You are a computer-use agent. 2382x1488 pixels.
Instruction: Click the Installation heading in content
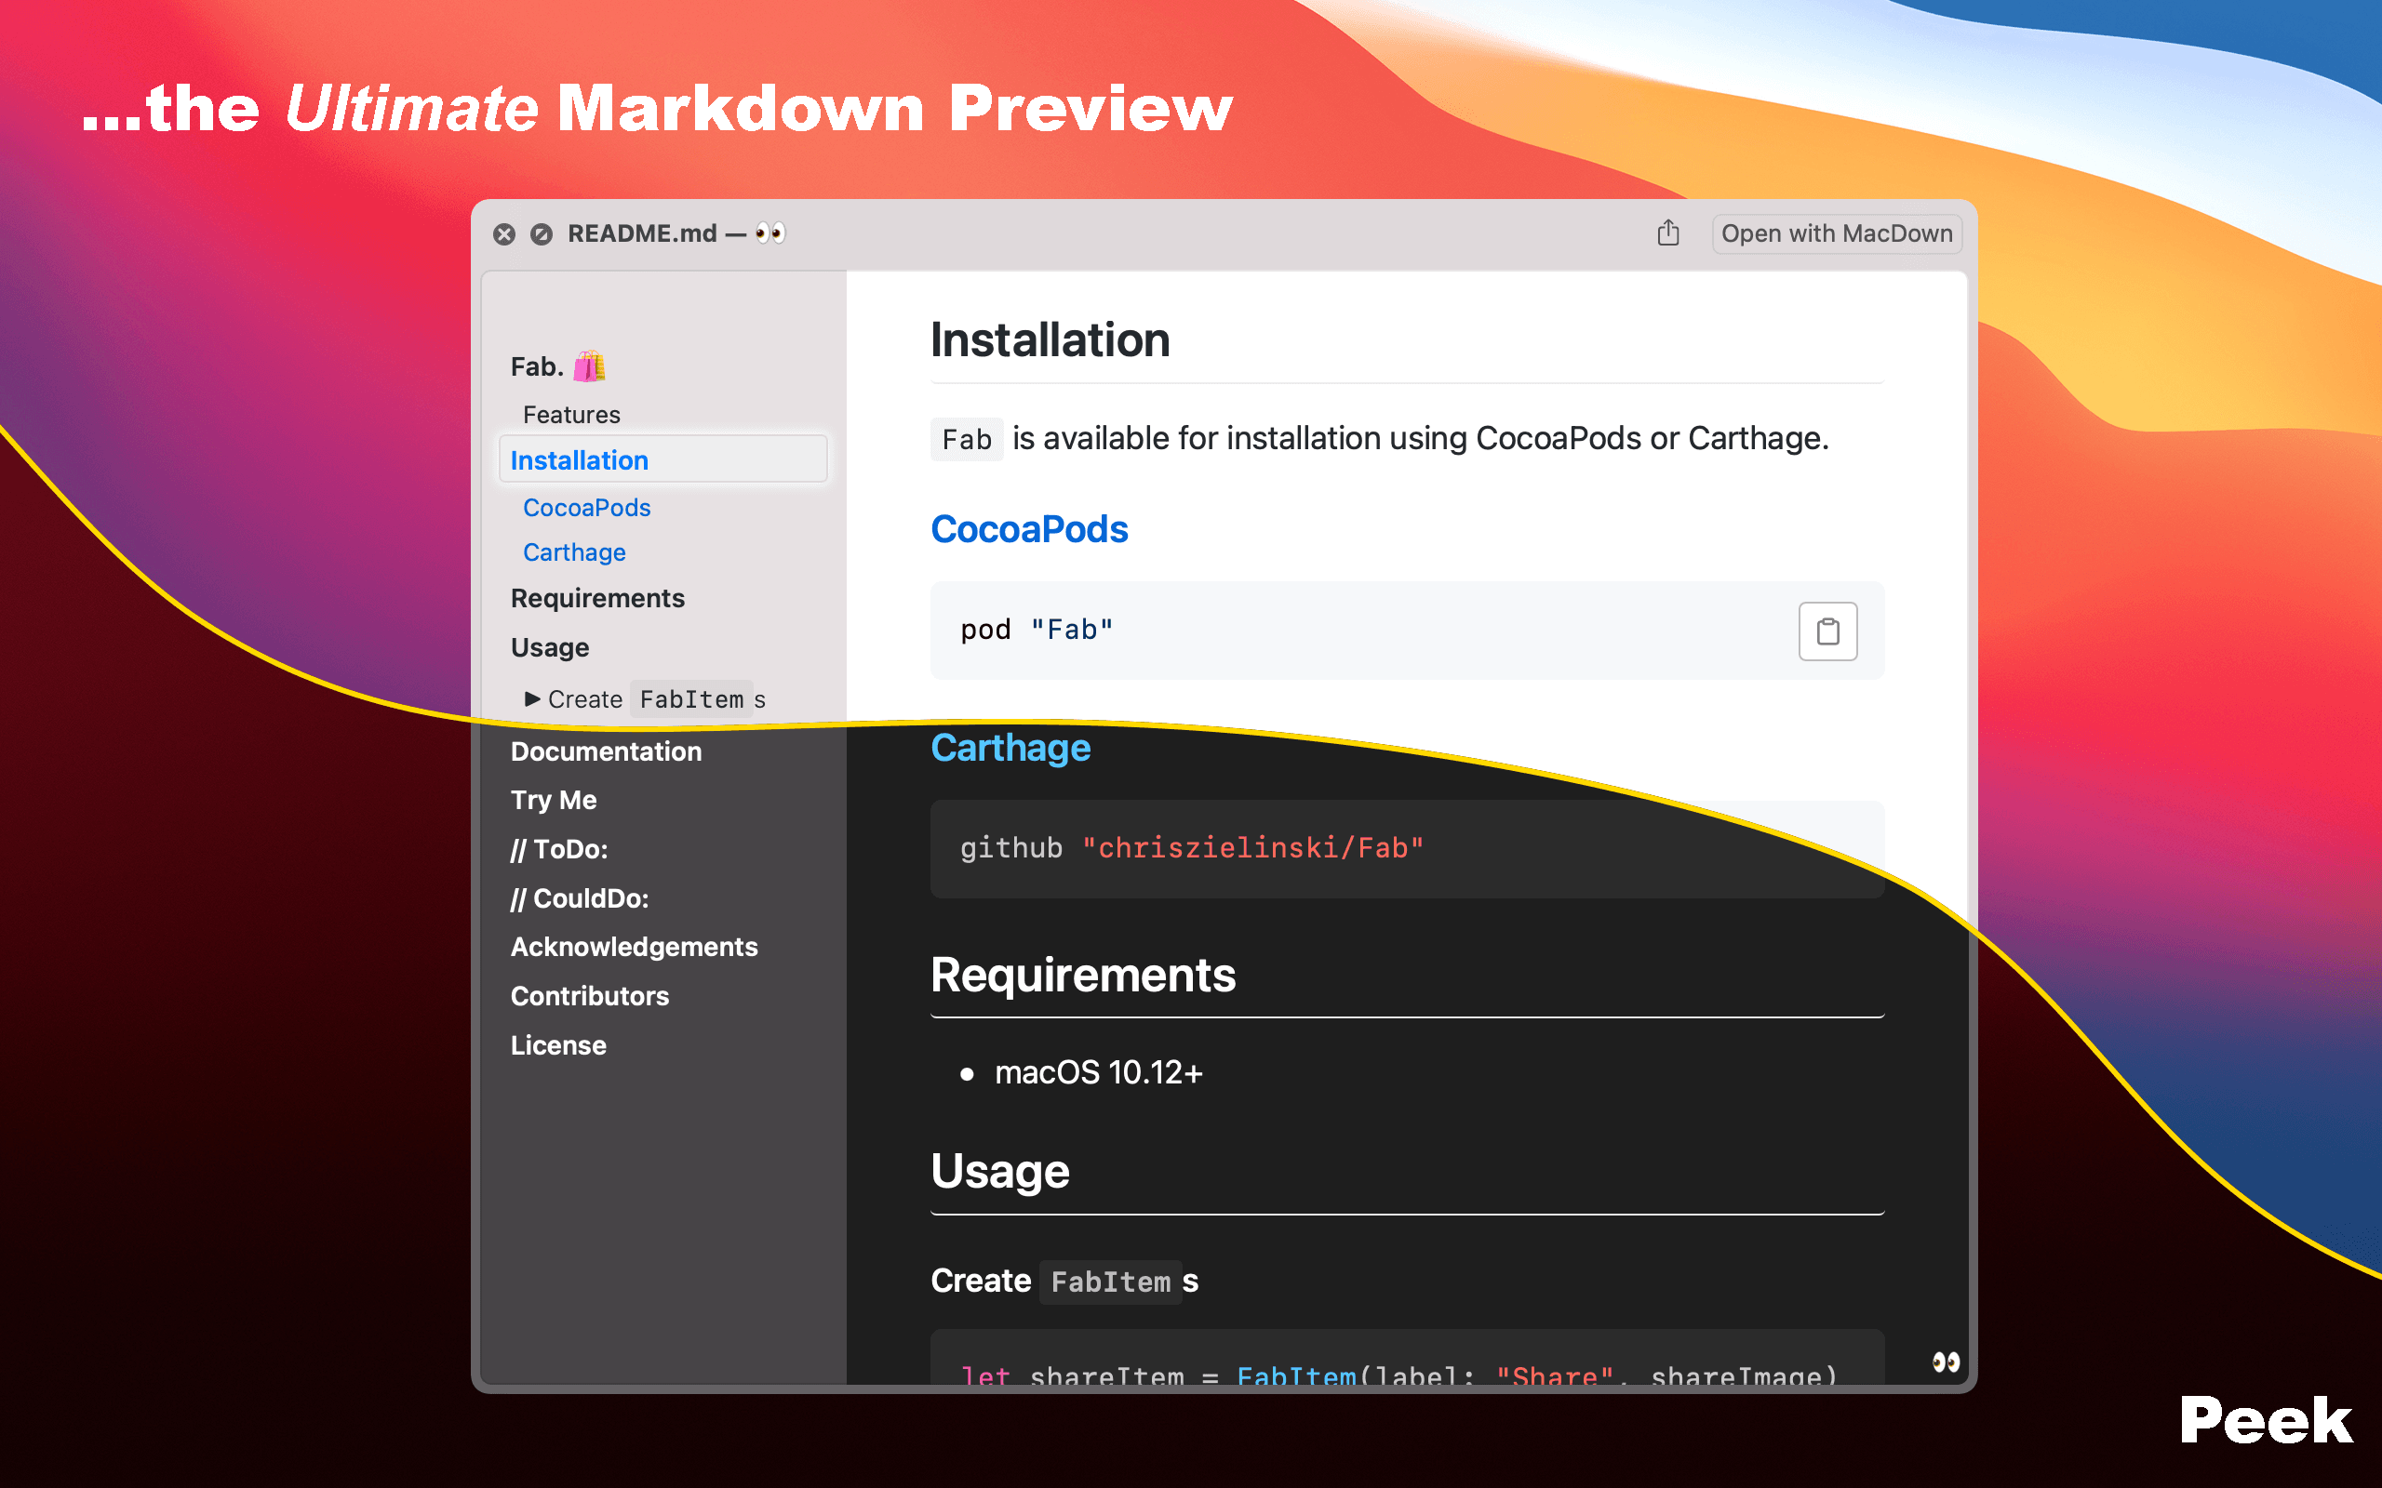coord(1050,339)
